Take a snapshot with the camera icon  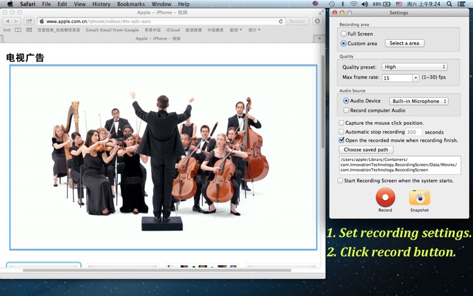point(419,197)
